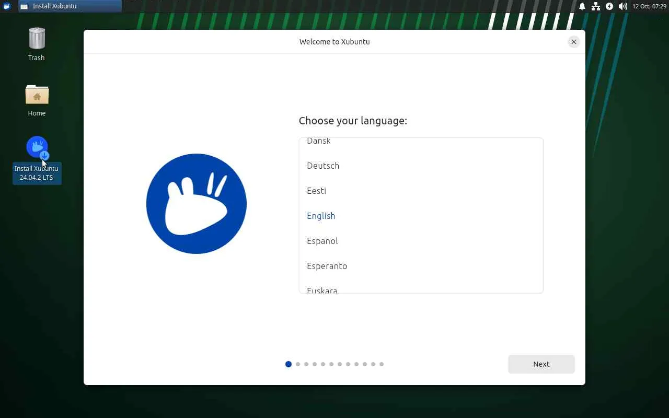Click the volume speaker tray icon

pyautogui.click(x=623, y=6)
